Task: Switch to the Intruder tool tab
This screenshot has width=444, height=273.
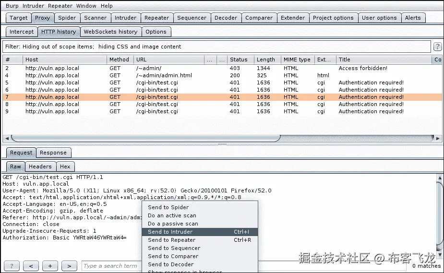Action: [x=125, y=18]
